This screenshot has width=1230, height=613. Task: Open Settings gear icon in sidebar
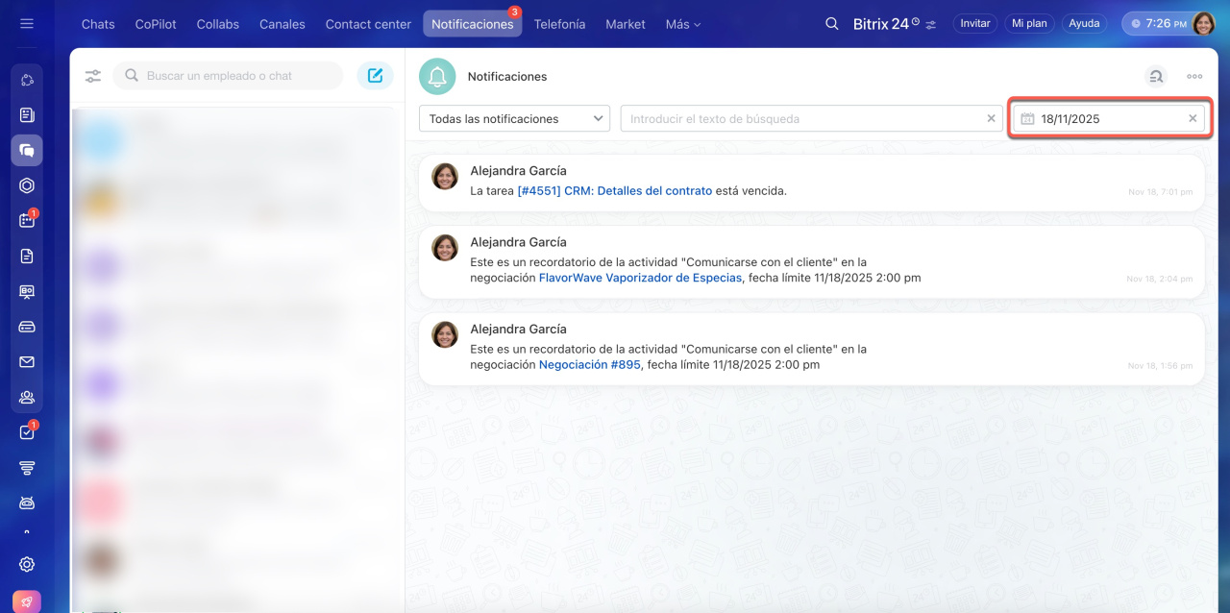[27, 564]
